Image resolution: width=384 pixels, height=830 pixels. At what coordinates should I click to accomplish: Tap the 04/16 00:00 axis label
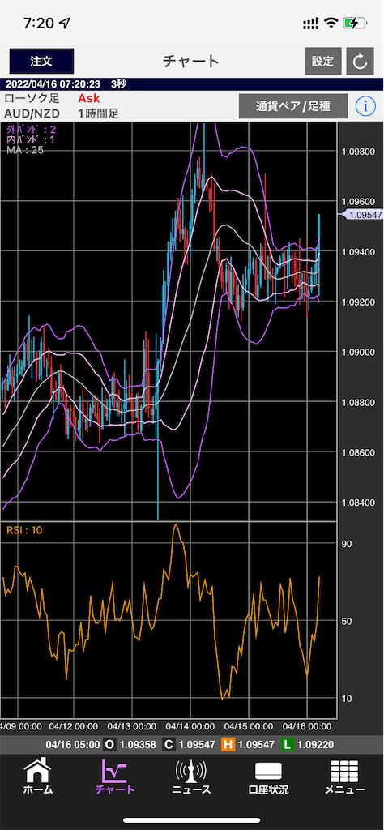[307, 725]
